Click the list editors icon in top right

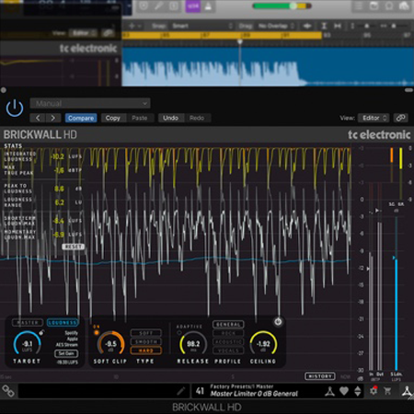(359, 6)
